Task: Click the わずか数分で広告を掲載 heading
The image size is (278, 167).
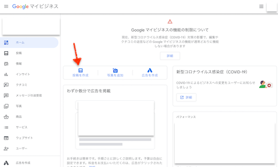Action: [x=88, y=91]
